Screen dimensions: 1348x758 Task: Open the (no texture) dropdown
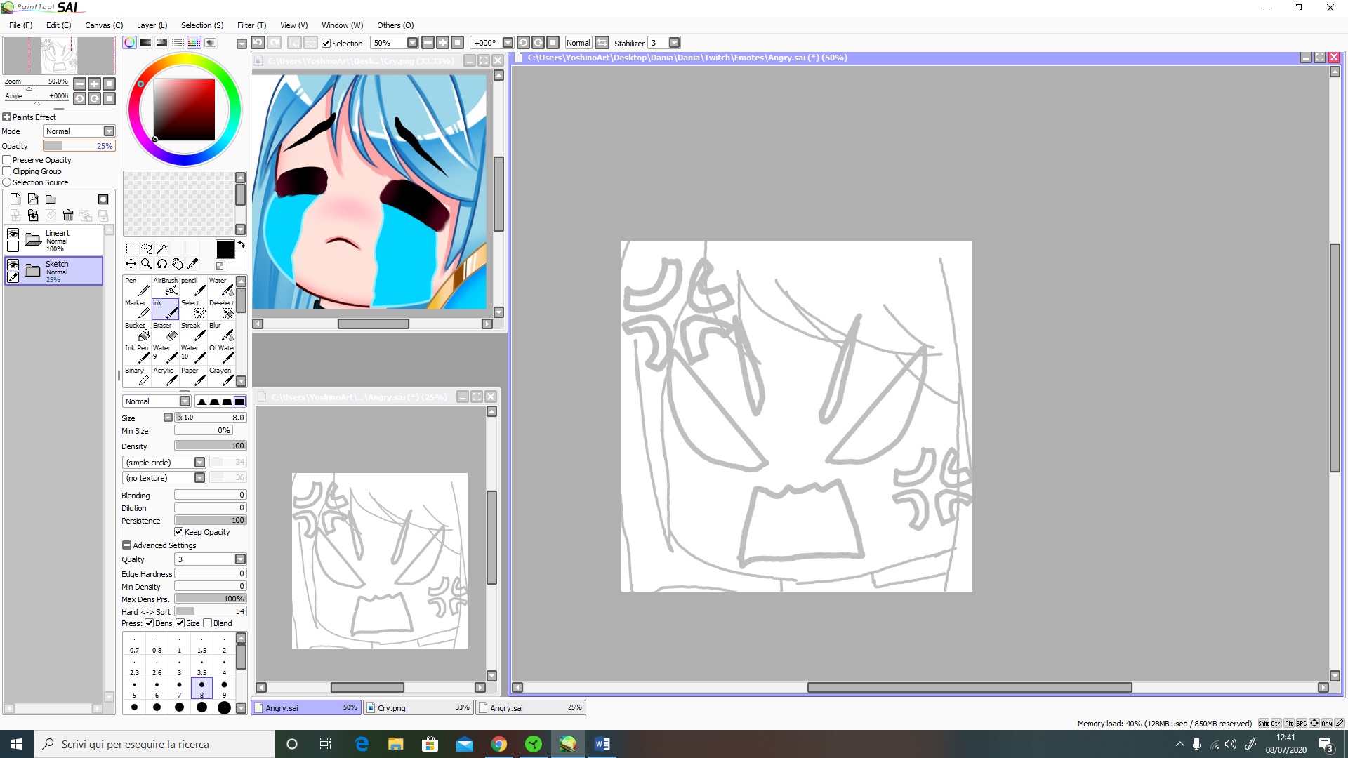200,478
